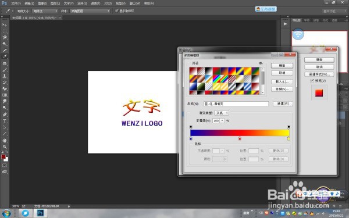
Task: Select the Dodge tool
Action: (x=5, y=108)
